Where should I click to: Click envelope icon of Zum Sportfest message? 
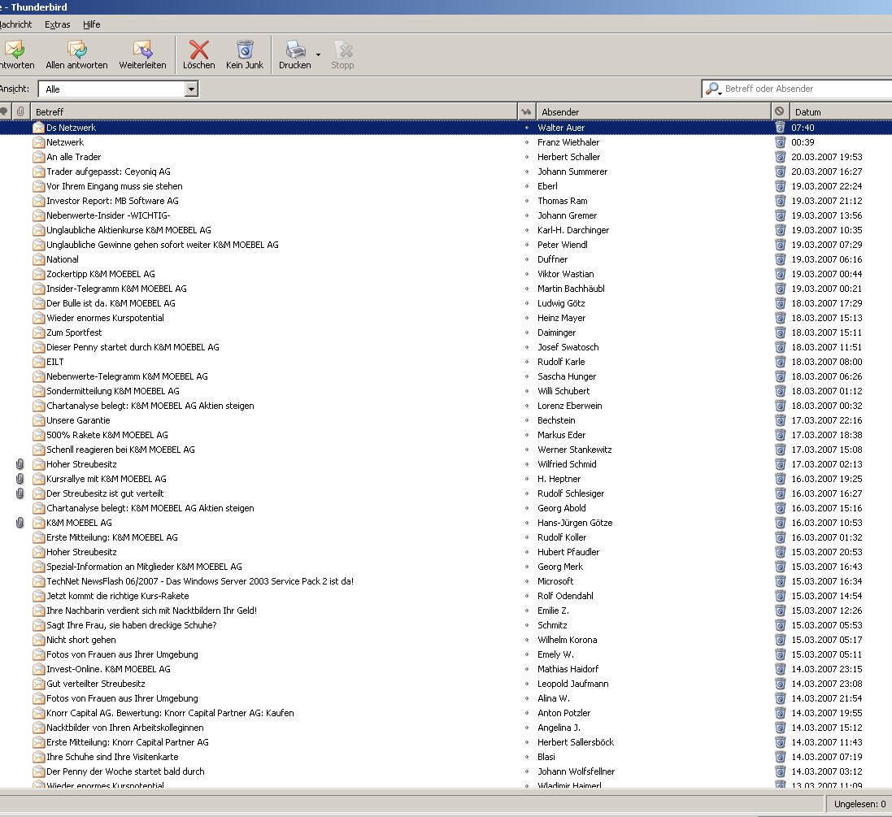39,332
